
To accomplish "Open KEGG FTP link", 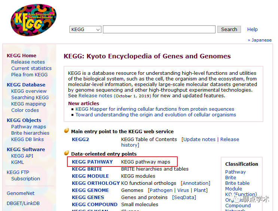I will [x=18, y=172].
